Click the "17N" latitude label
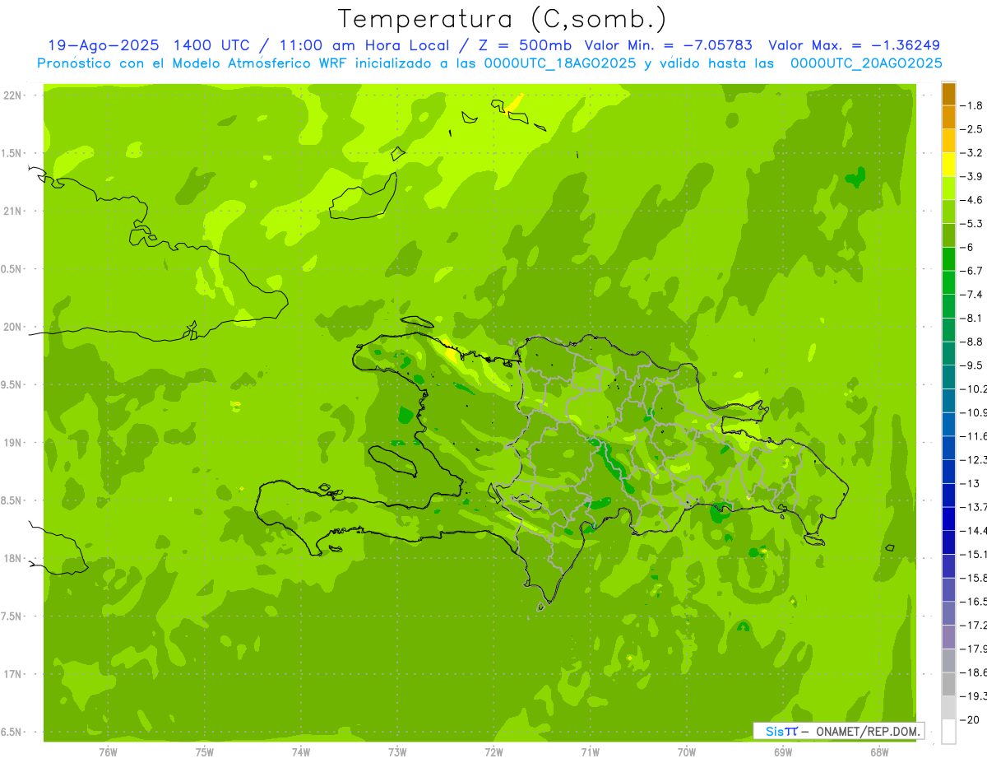 point(14,674)
